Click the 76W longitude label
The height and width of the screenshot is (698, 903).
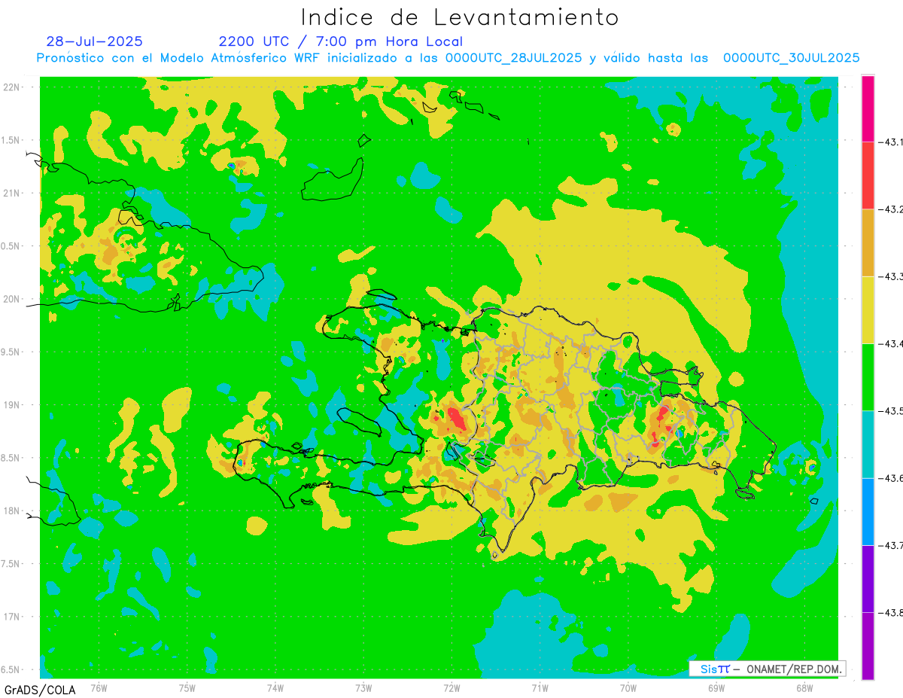[x=99, y=687]
